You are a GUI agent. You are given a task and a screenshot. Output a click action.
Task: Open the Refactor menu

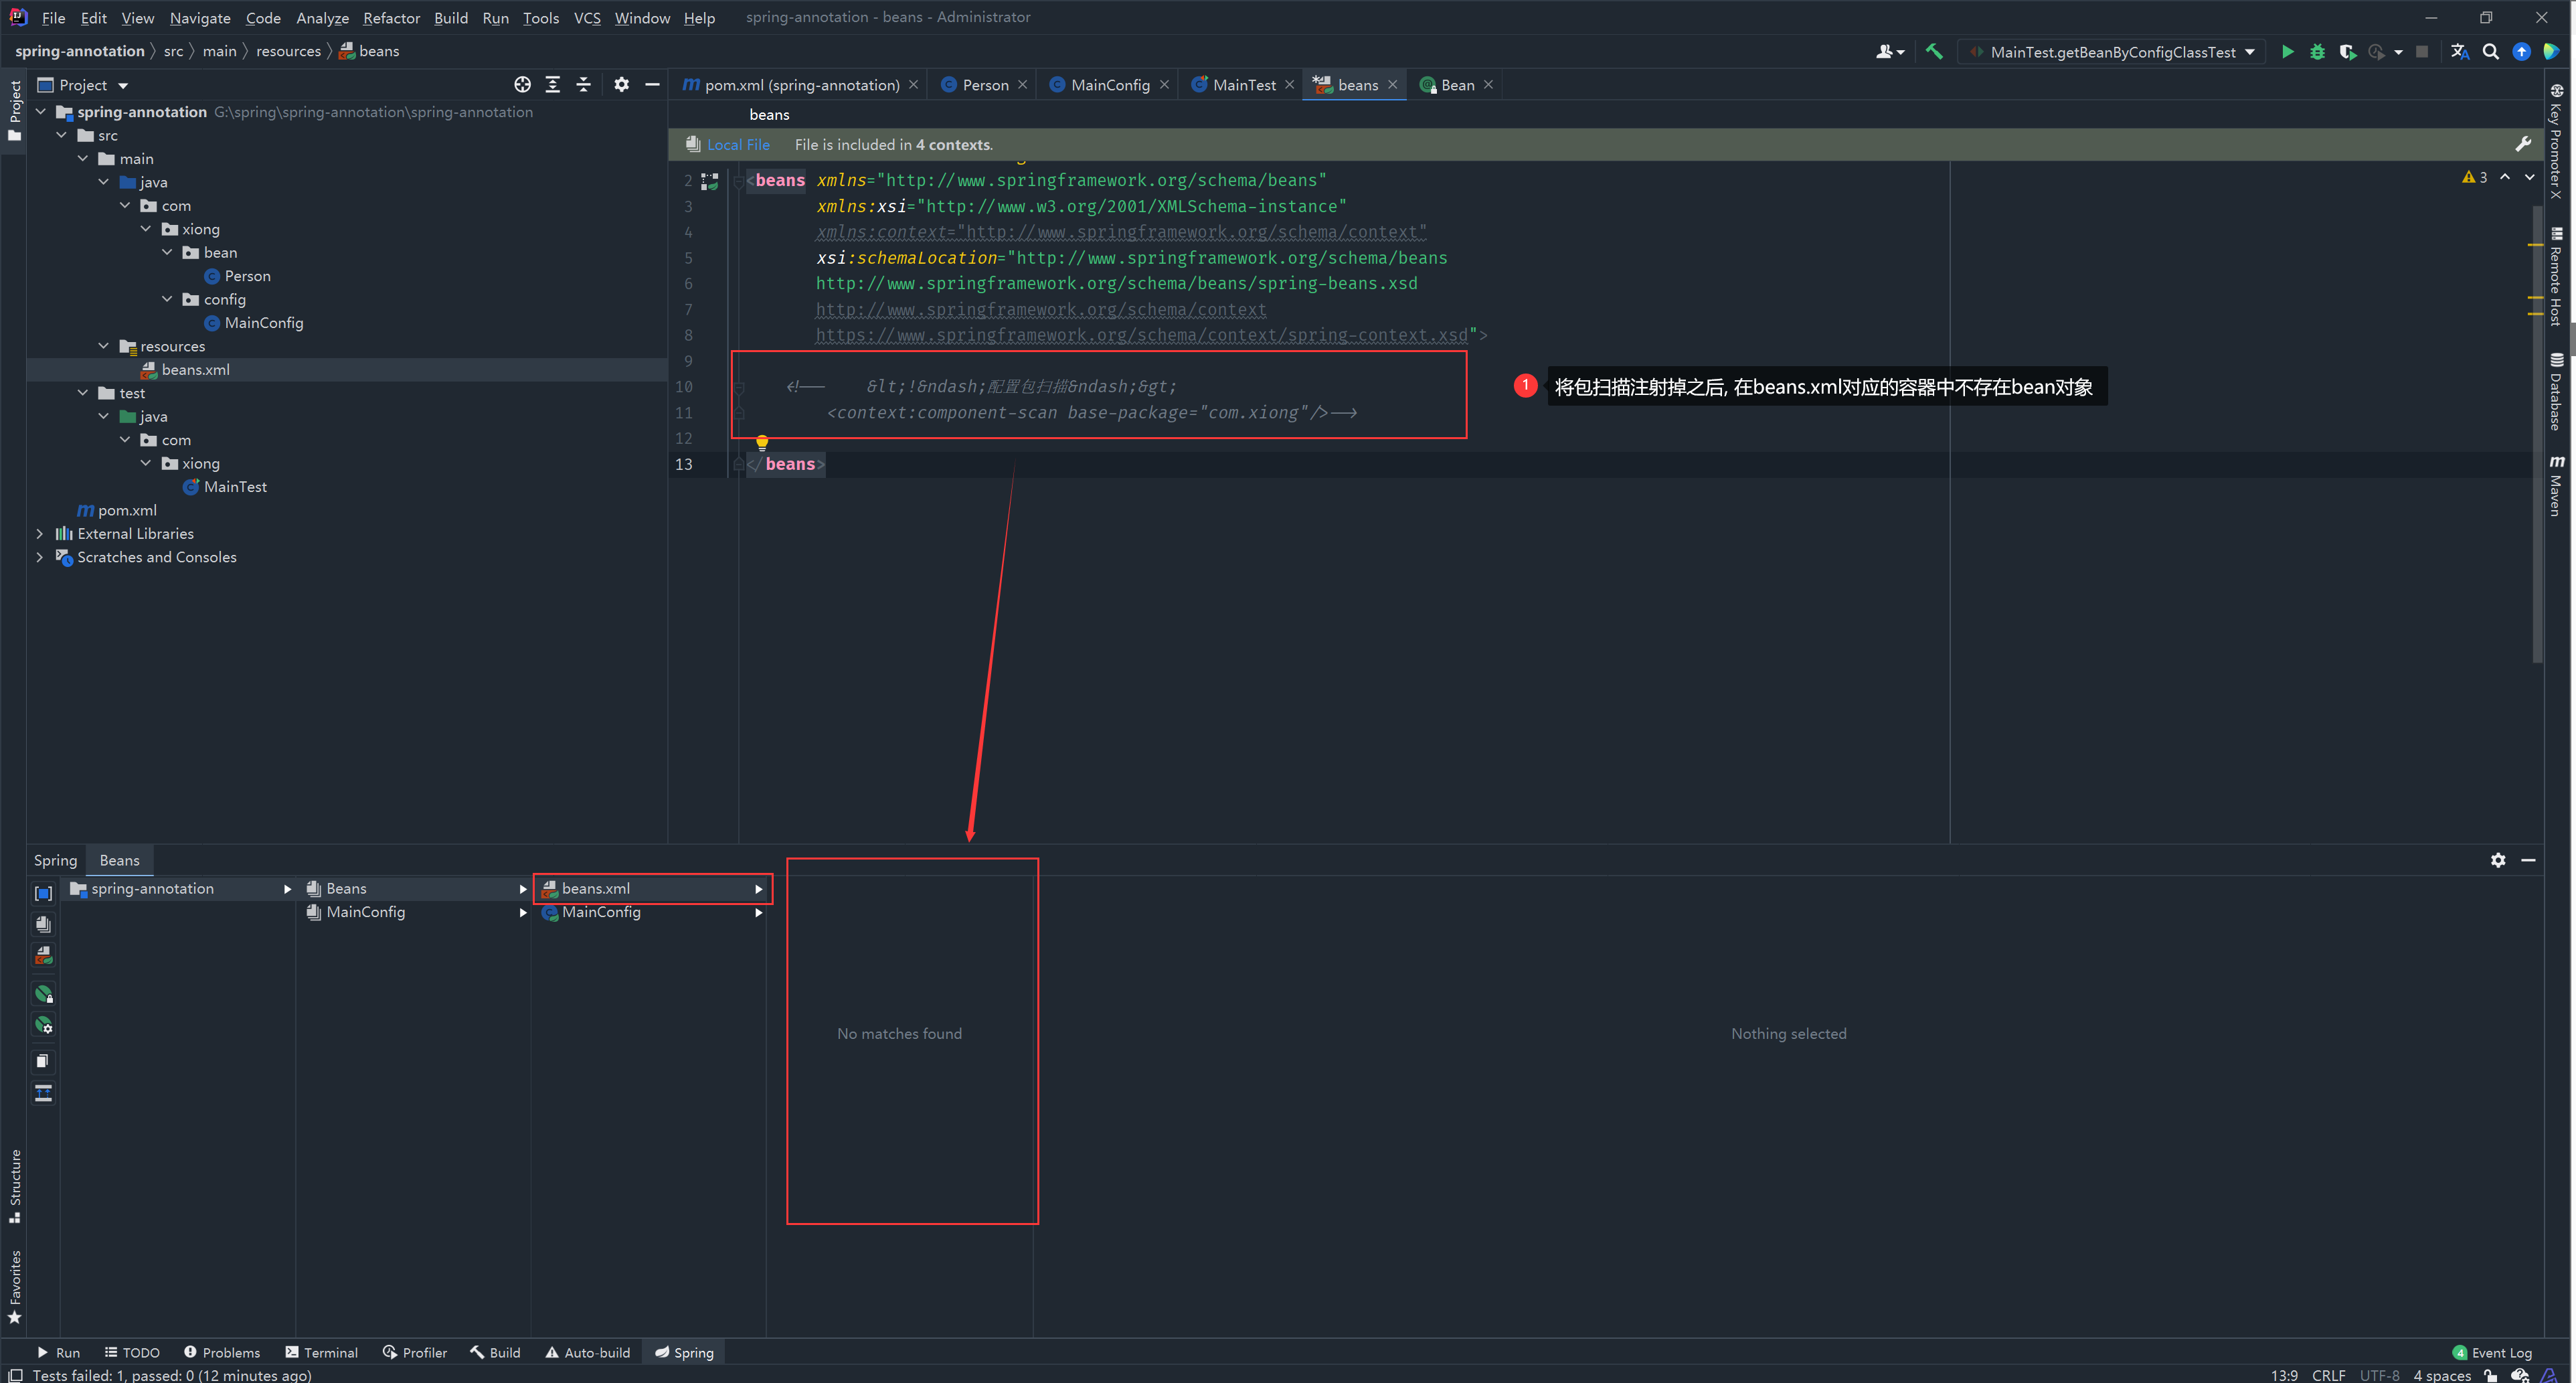[x=391, y=18]
